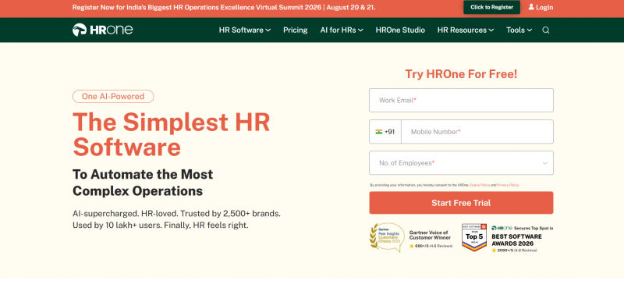624x302 pixels.
Task: Expand the Tools menu
Action: 519,30
